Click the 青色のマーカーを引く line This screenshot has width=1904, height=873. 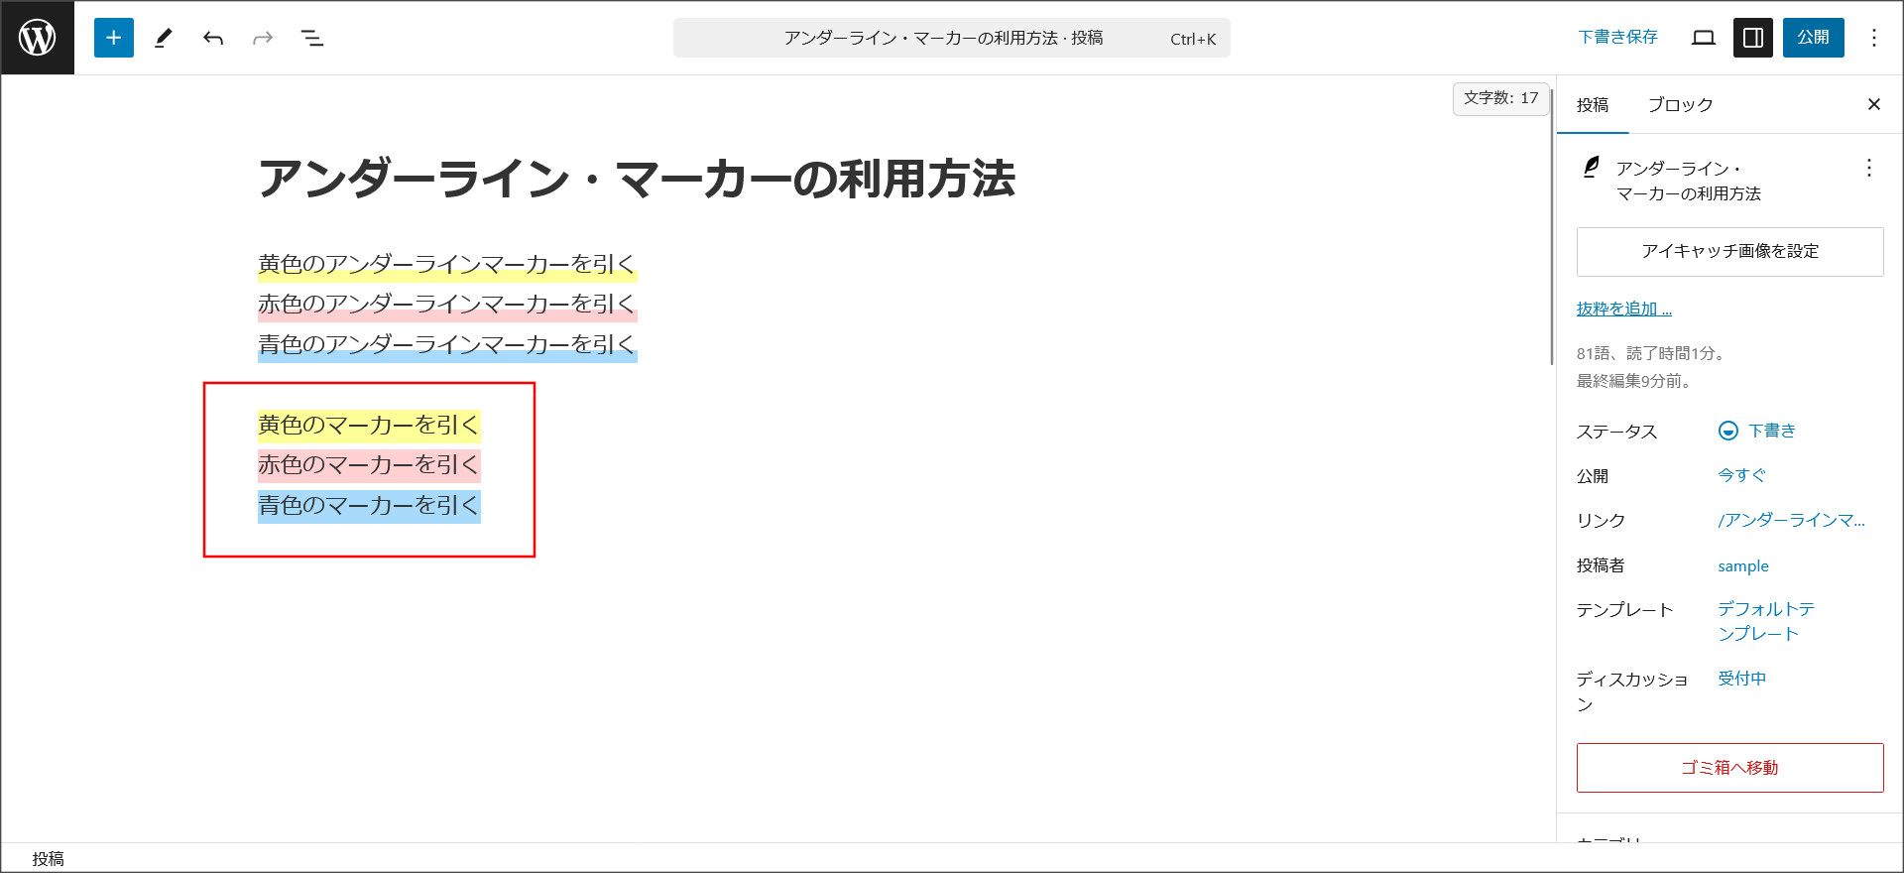[x=369, y=506]
